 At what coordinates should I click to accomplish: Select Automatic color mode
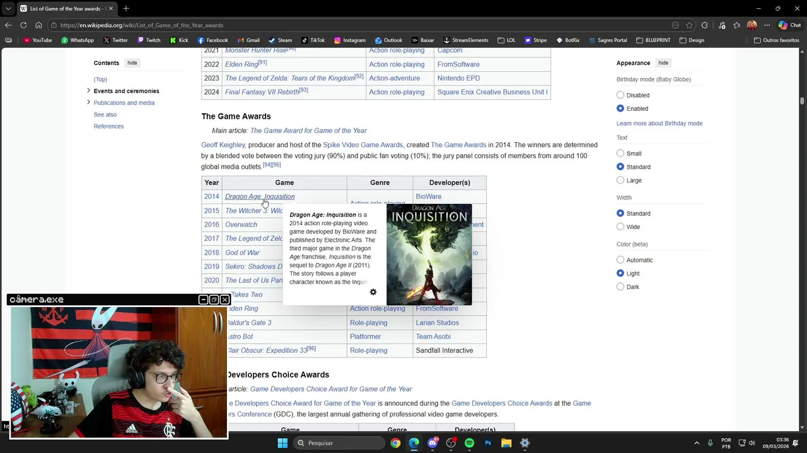620,260
